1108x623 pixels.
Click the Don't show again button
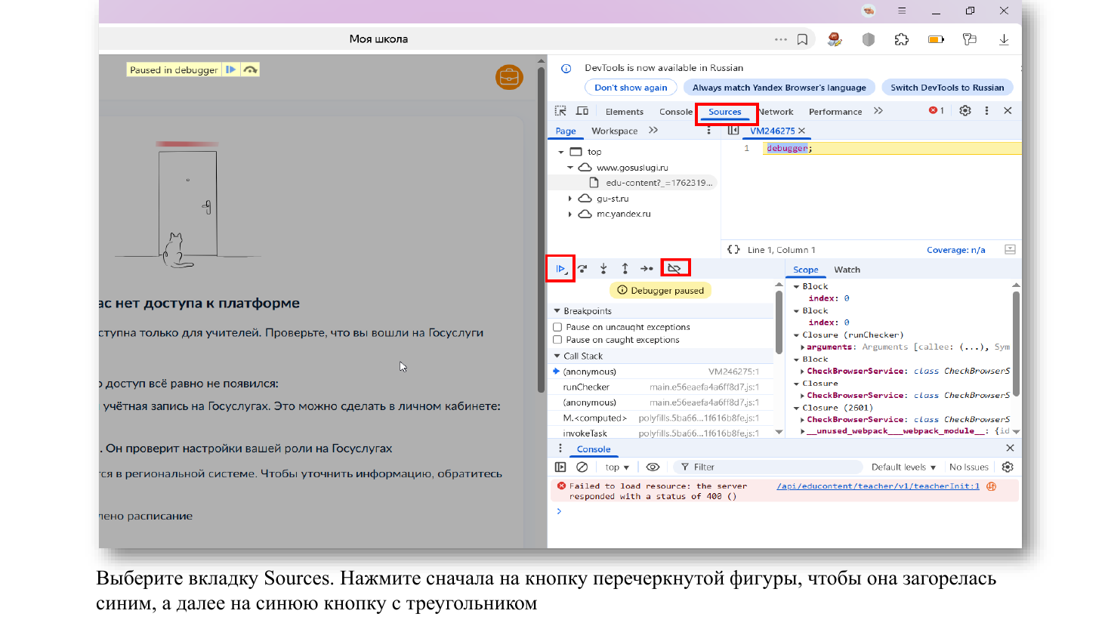click(631, 88)
